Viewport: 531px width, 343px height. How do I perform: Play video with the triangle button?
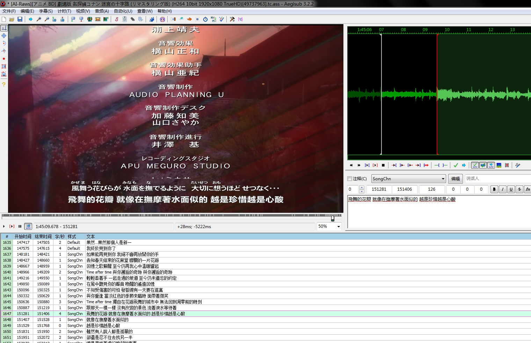[x=4, y=226]
